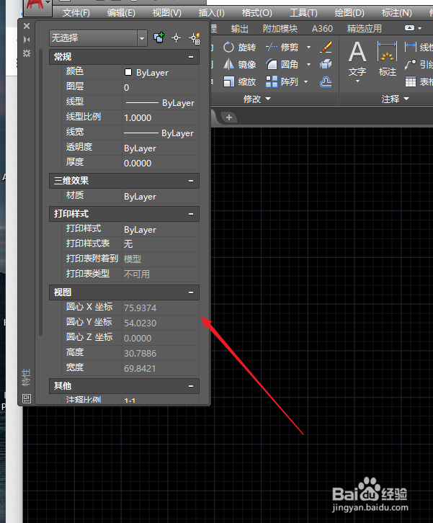Image resolution: width=433 pixels, height=523 pixels.
Task: Toggle auto-hide on Properties palette
Action: click(27, 40)
